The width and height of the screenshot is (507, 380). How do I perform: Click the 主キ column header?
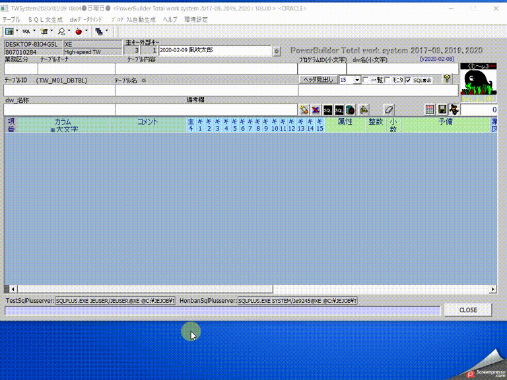(191, 125)
